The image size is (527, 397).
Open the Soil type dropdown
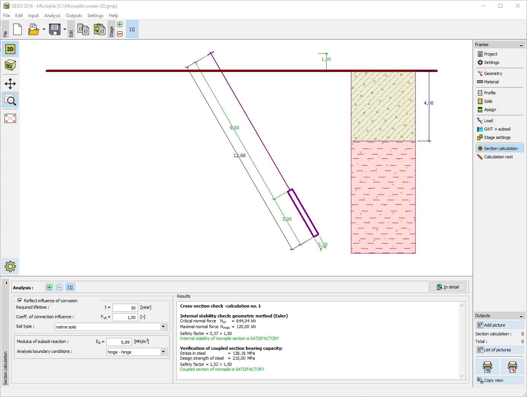tap(163, 327)
